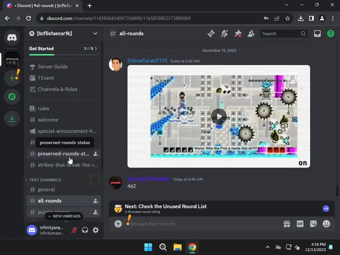The width and height of the screenshot is (340, 255).
Task: Go to next step arrow button
Action: click(x=326, y=209)
